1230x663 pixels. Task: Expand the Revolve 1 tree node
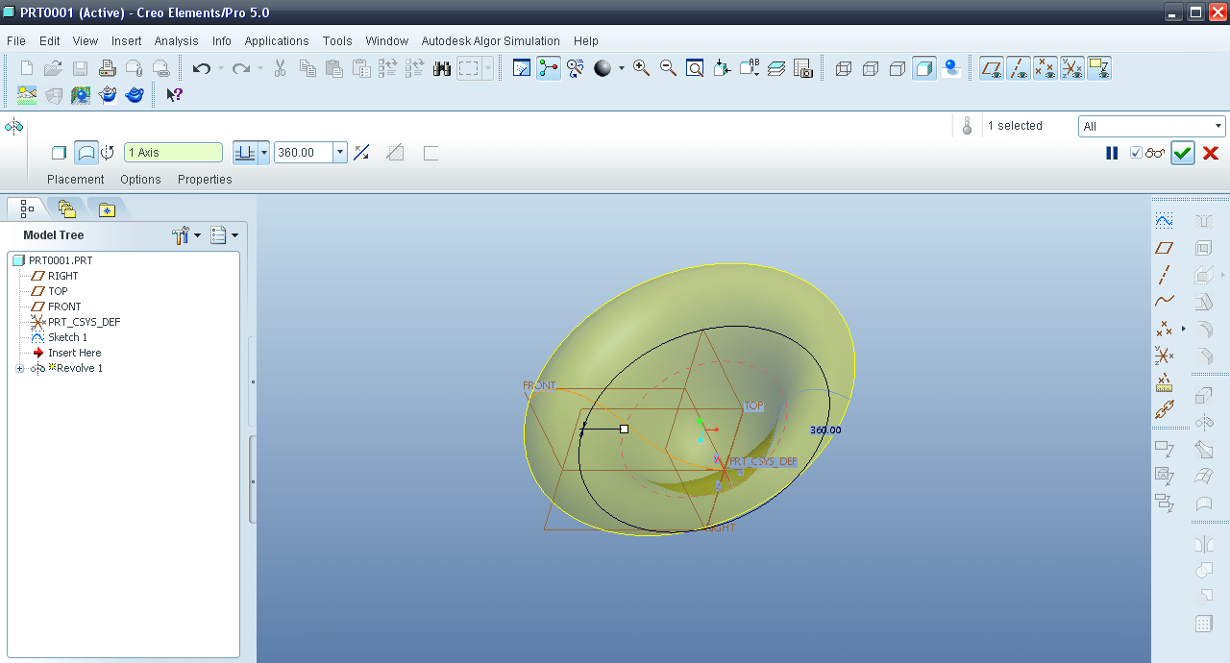pyautogui.click(x=19, y=368)
